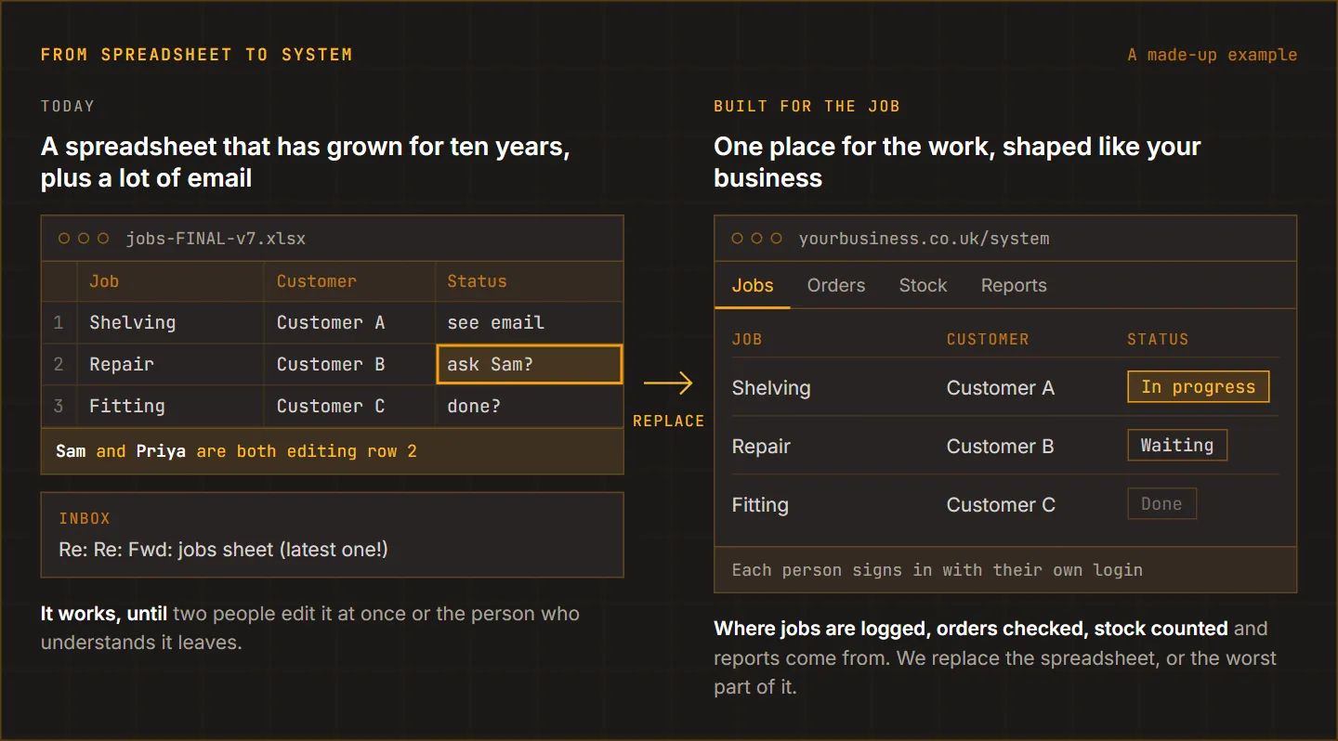Switch to the Stock tab

(x=923, y=286)
